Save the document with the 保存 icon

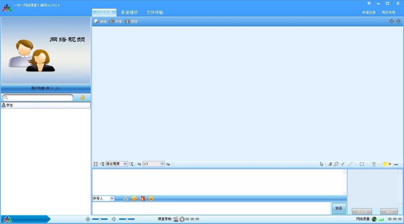pyautogui.click(x=132, y=21)
